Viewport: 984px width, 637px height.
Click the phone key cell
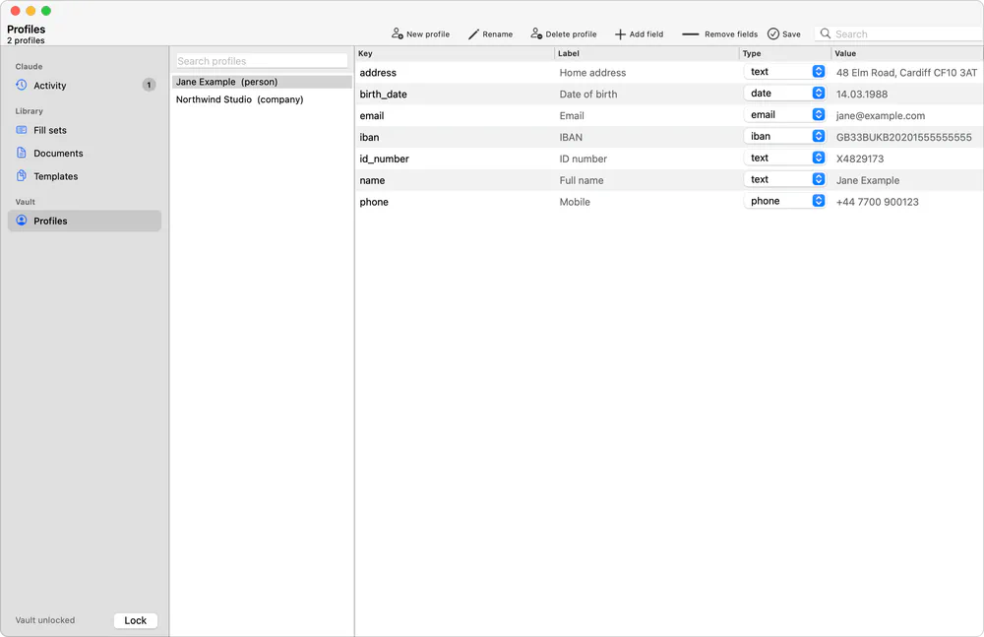click(374, 202)
